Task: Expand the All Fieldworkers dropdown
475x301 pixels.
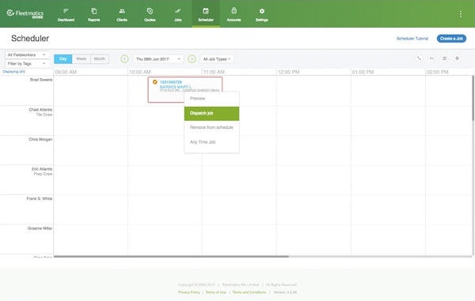Action: coord(27,55)
